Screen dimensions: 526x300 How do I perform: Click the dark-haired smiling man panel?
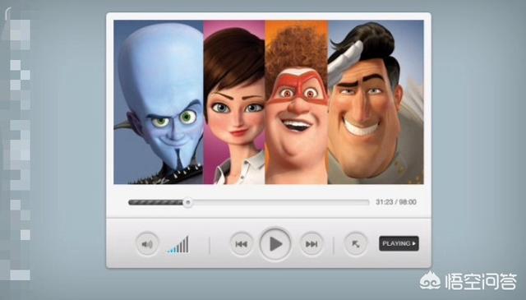click(376, 102)
